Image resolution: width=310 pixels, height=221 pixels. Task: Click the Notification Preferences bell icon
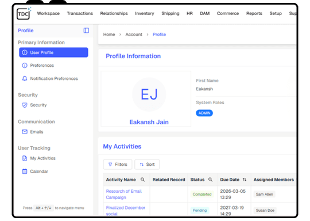[25, 78]
